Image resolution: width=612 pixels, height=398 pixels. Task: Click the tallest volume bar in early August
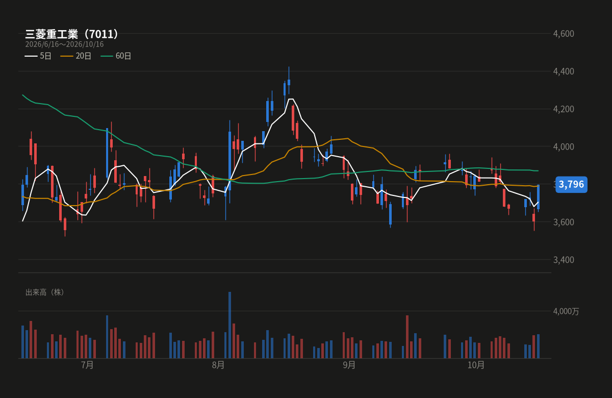click(229, 325)
